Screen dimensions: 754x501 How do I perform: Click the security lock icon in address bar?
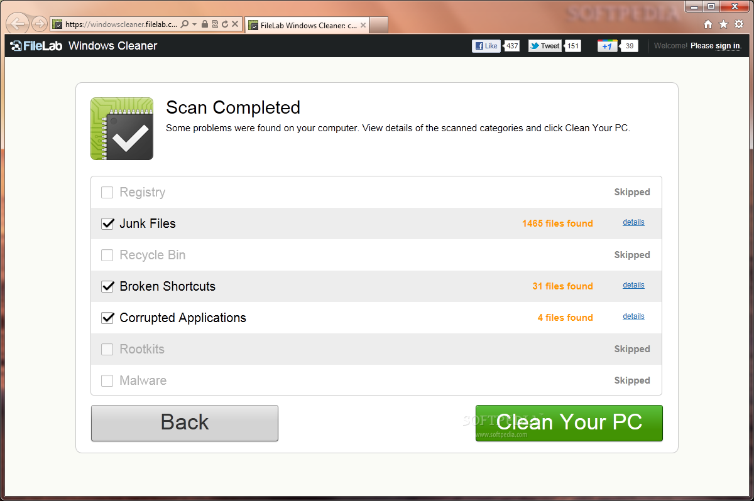point(205,24)
